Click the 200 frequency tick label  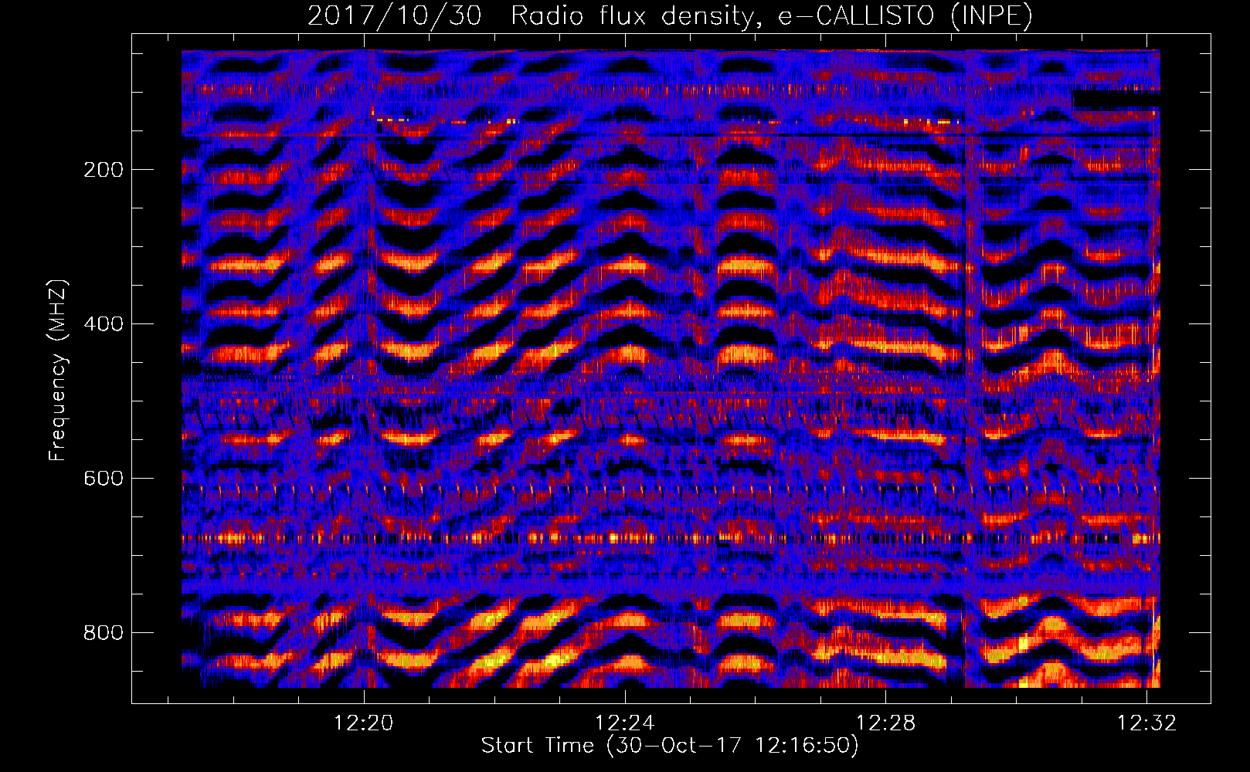point(104,170)
